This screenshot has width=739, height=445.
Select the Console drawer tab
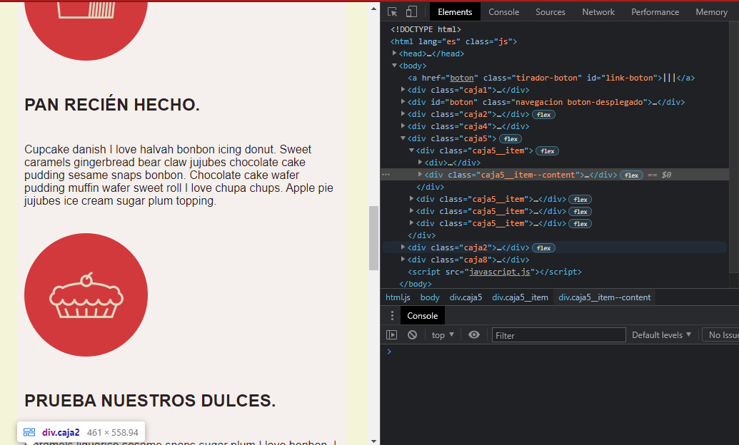tap(423, 315)
